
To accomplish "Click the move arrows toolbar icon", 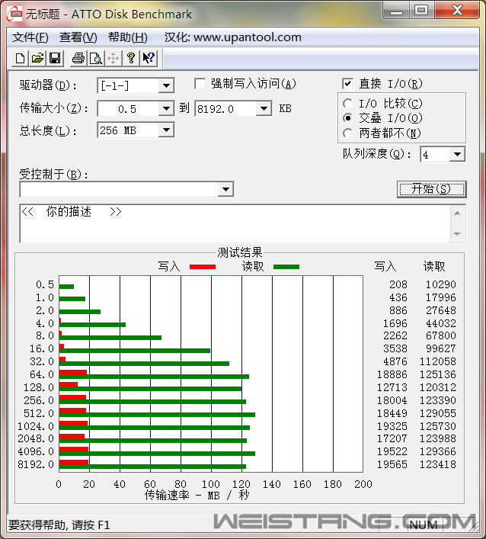I will pos(114,58).
